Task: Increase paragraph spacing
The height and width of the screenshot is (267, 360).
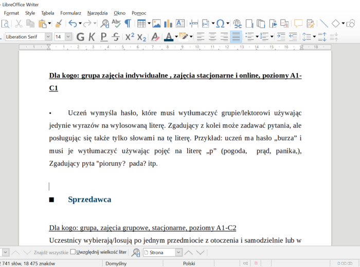Action: pyautogui.click(x=322, y=37)
